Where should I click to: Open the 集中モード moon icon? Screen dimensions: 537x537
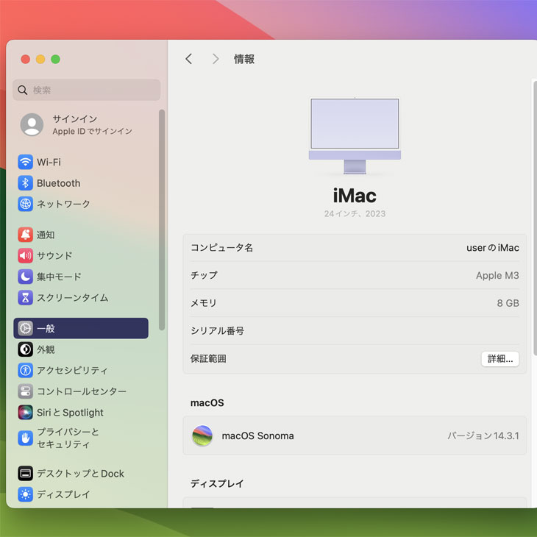[25, 277]
